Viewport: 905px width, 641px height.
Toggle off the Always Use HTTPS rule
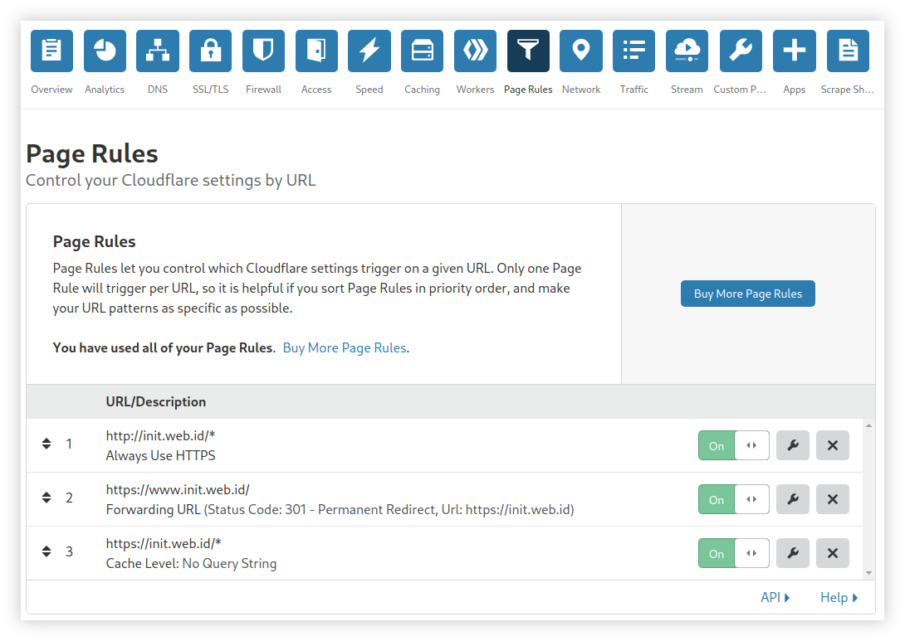coord(733,445)
